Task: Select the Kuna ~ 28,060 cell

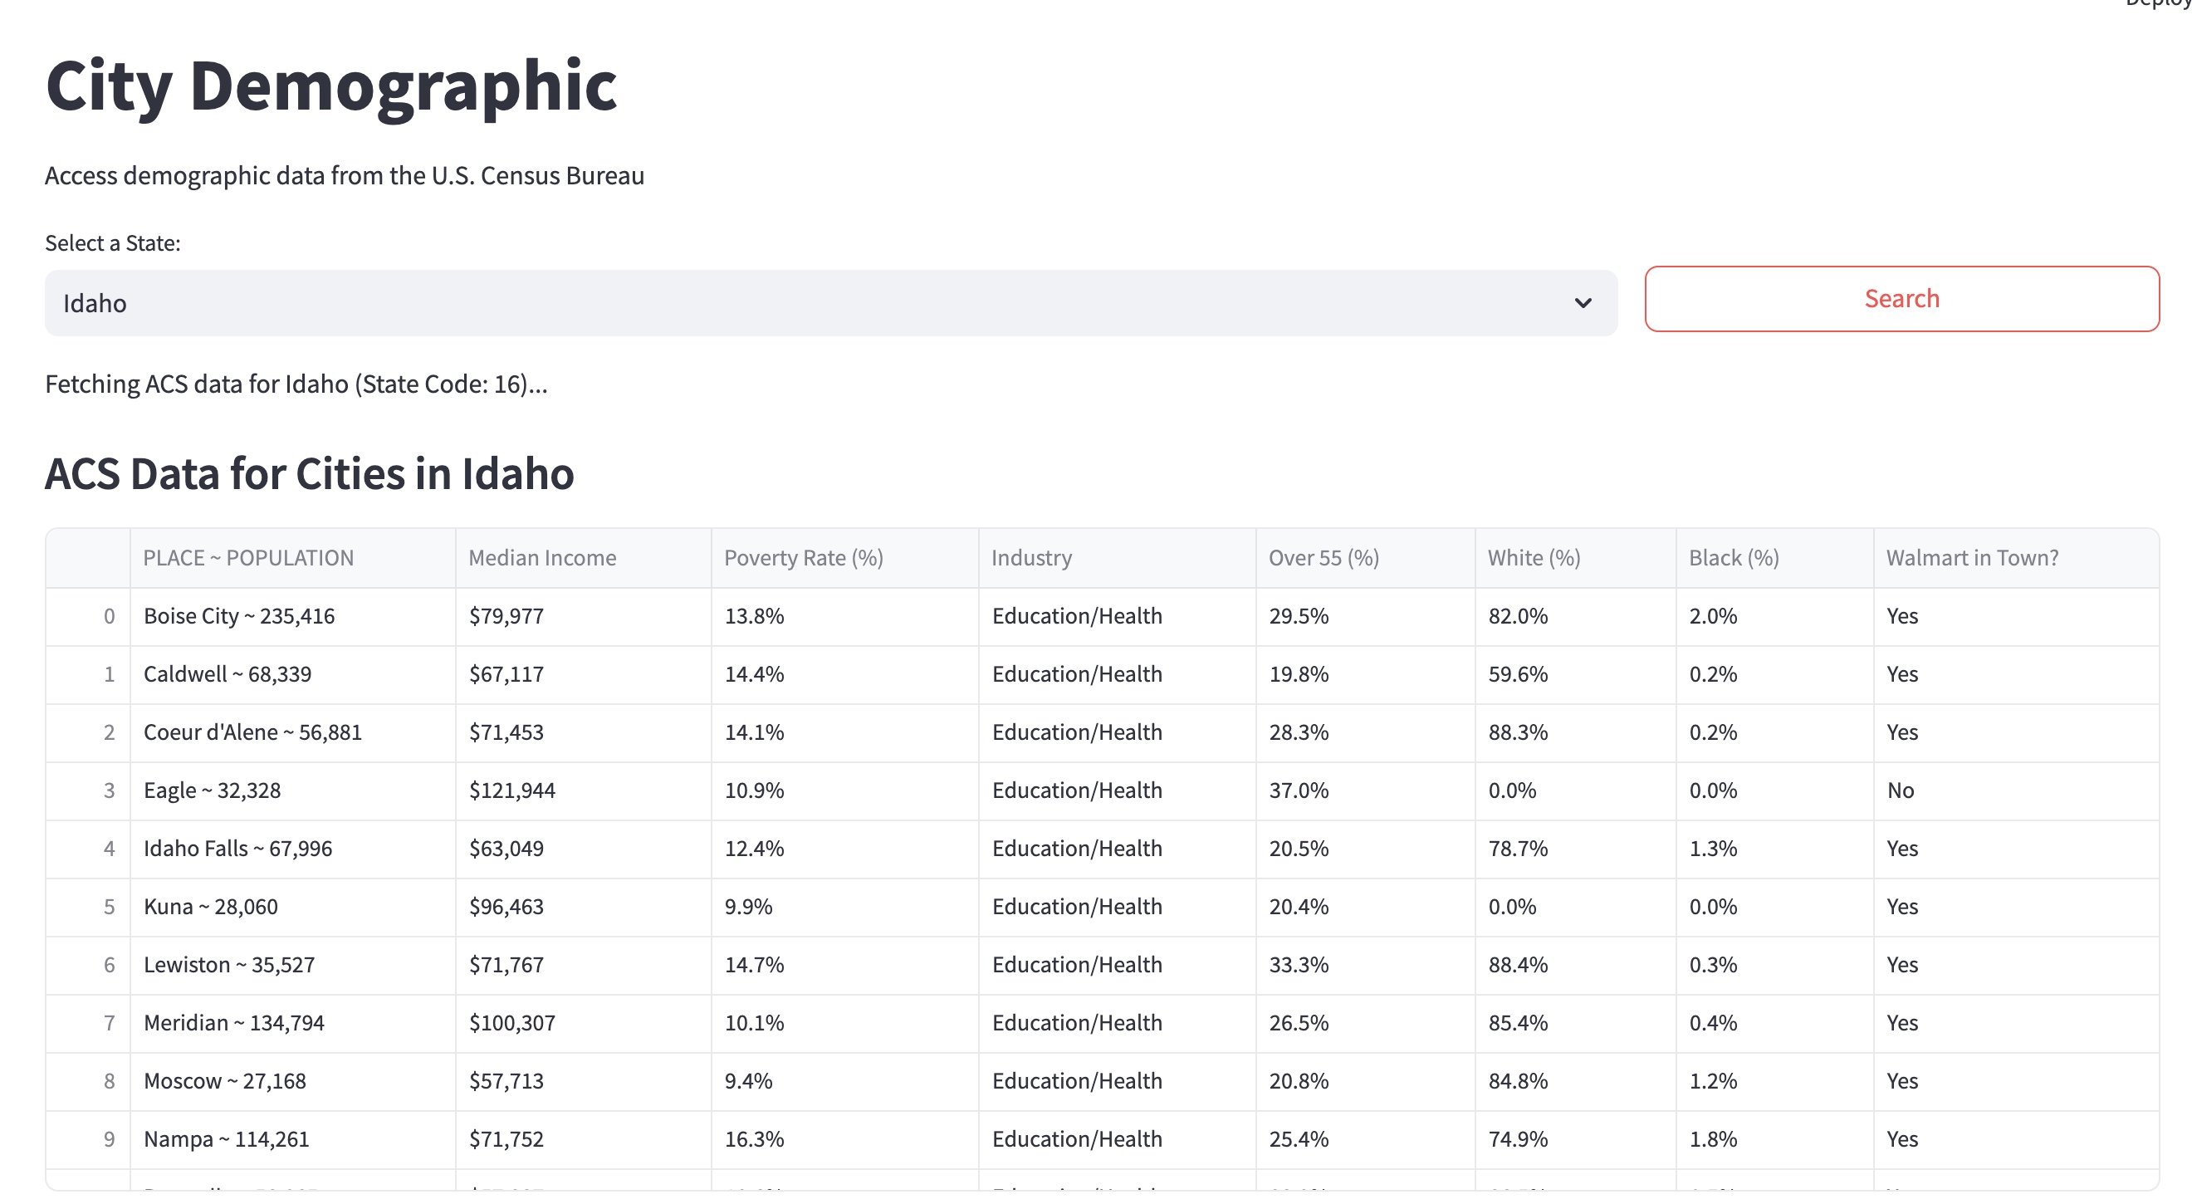Action: tap(293, 907)
